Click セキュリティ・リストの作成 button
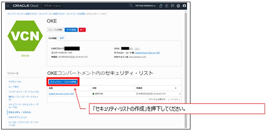 63,82
